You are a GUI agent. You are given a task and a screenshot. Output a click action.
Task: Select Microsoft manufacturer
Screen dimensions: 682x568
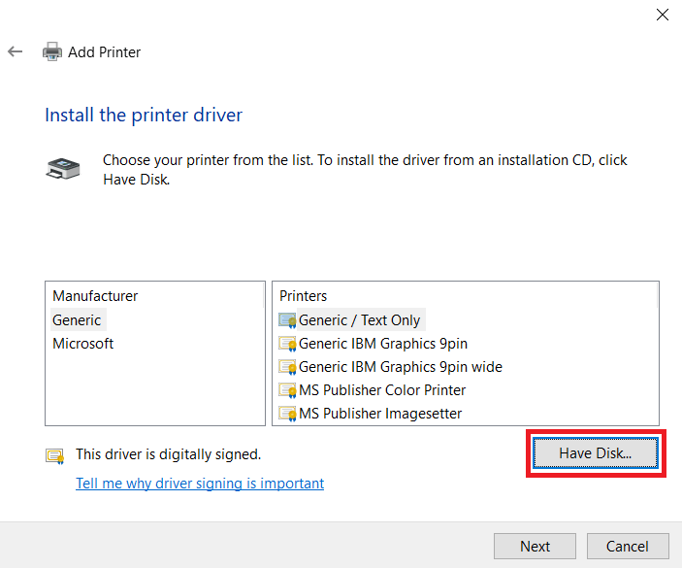coord(83,344)
